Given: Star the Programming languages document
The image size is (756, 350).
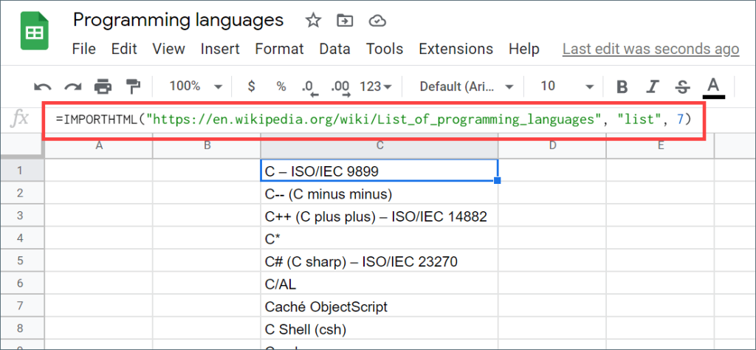Looking at the screenshot, I should click(x=313, y=20).
